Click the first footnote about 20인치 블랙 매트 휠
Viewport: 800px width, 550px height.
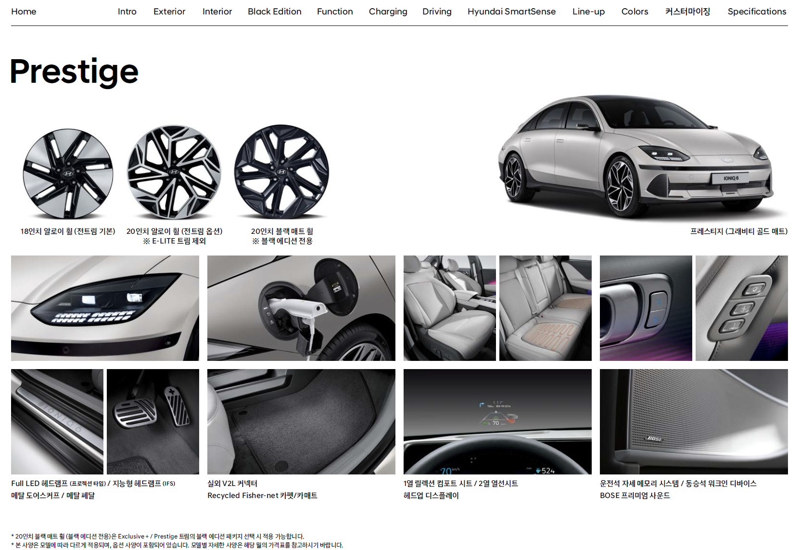[158, 537]
